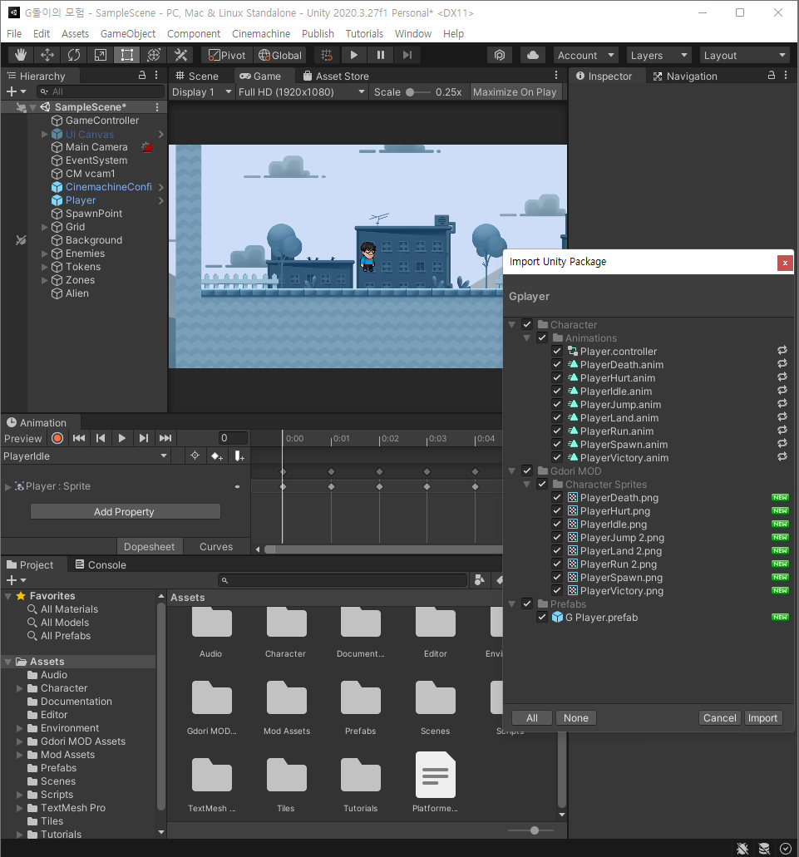Screen dimensions: 799x857
Task: Go to next animation keyframe
Action: pyautogui.click(x=143, y=438)
